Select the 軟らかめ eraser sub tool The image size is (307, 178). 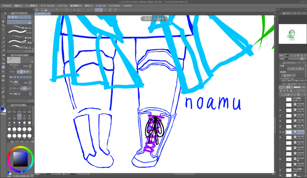point(19,37)
